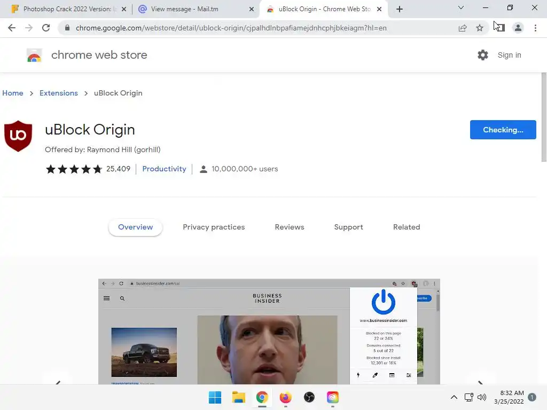Open the Support tab
The image size is (547, 410).
[348, 227]
